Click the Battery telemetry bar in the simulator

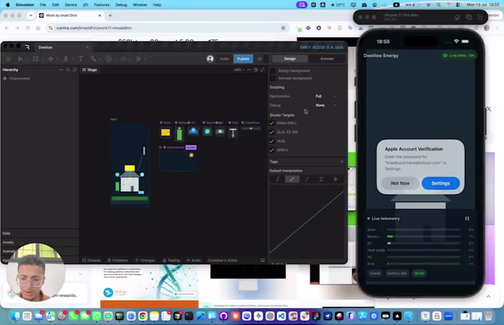(x=423, y=236)
